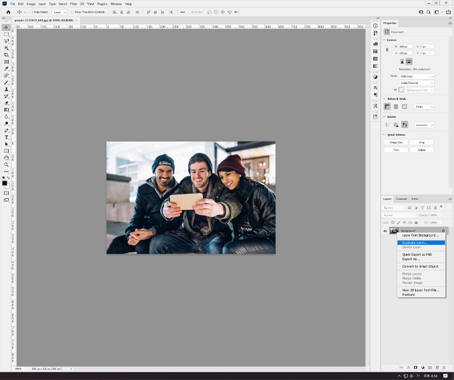Collapse the Canvas section
Screen dimensions: 454x380
[x=384, y=40]
